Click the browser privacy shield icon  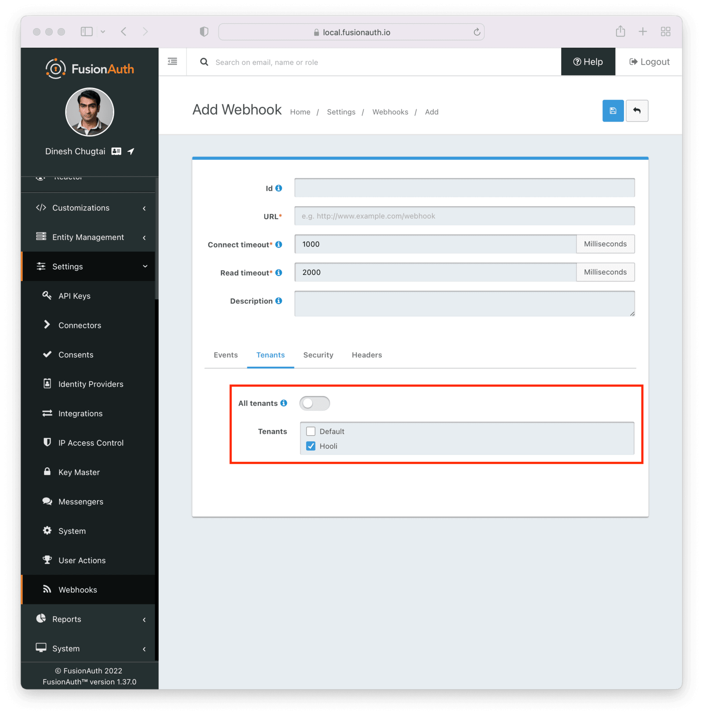204,32
